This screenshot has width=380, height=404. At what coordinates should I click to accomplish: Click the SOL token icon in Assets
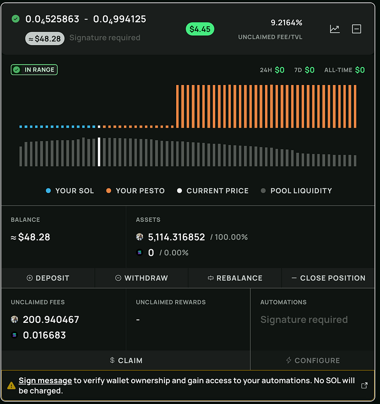coord(140,253)
